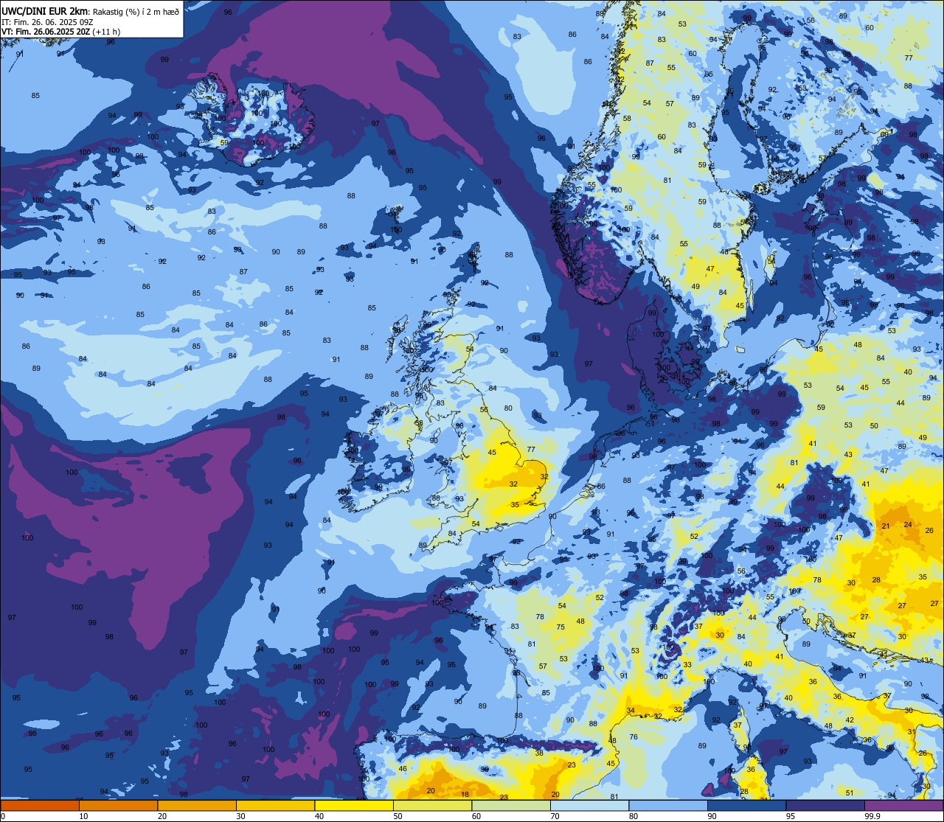Click the legend label "70"
944x822 pixels.
coord(555,816)
